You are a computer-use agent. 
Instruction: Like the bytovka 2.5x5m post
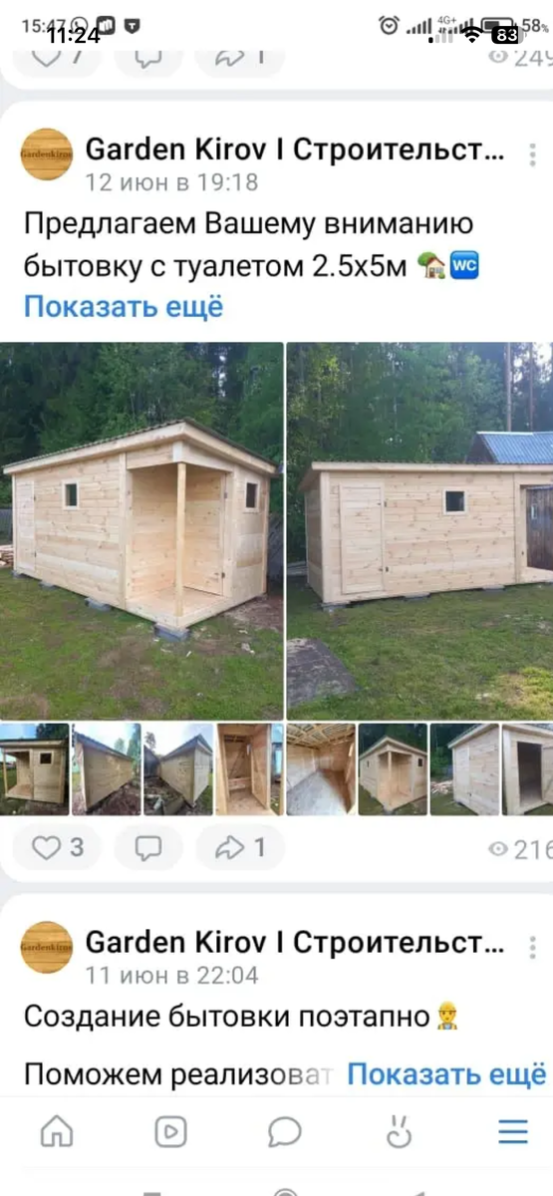(58, 848)
